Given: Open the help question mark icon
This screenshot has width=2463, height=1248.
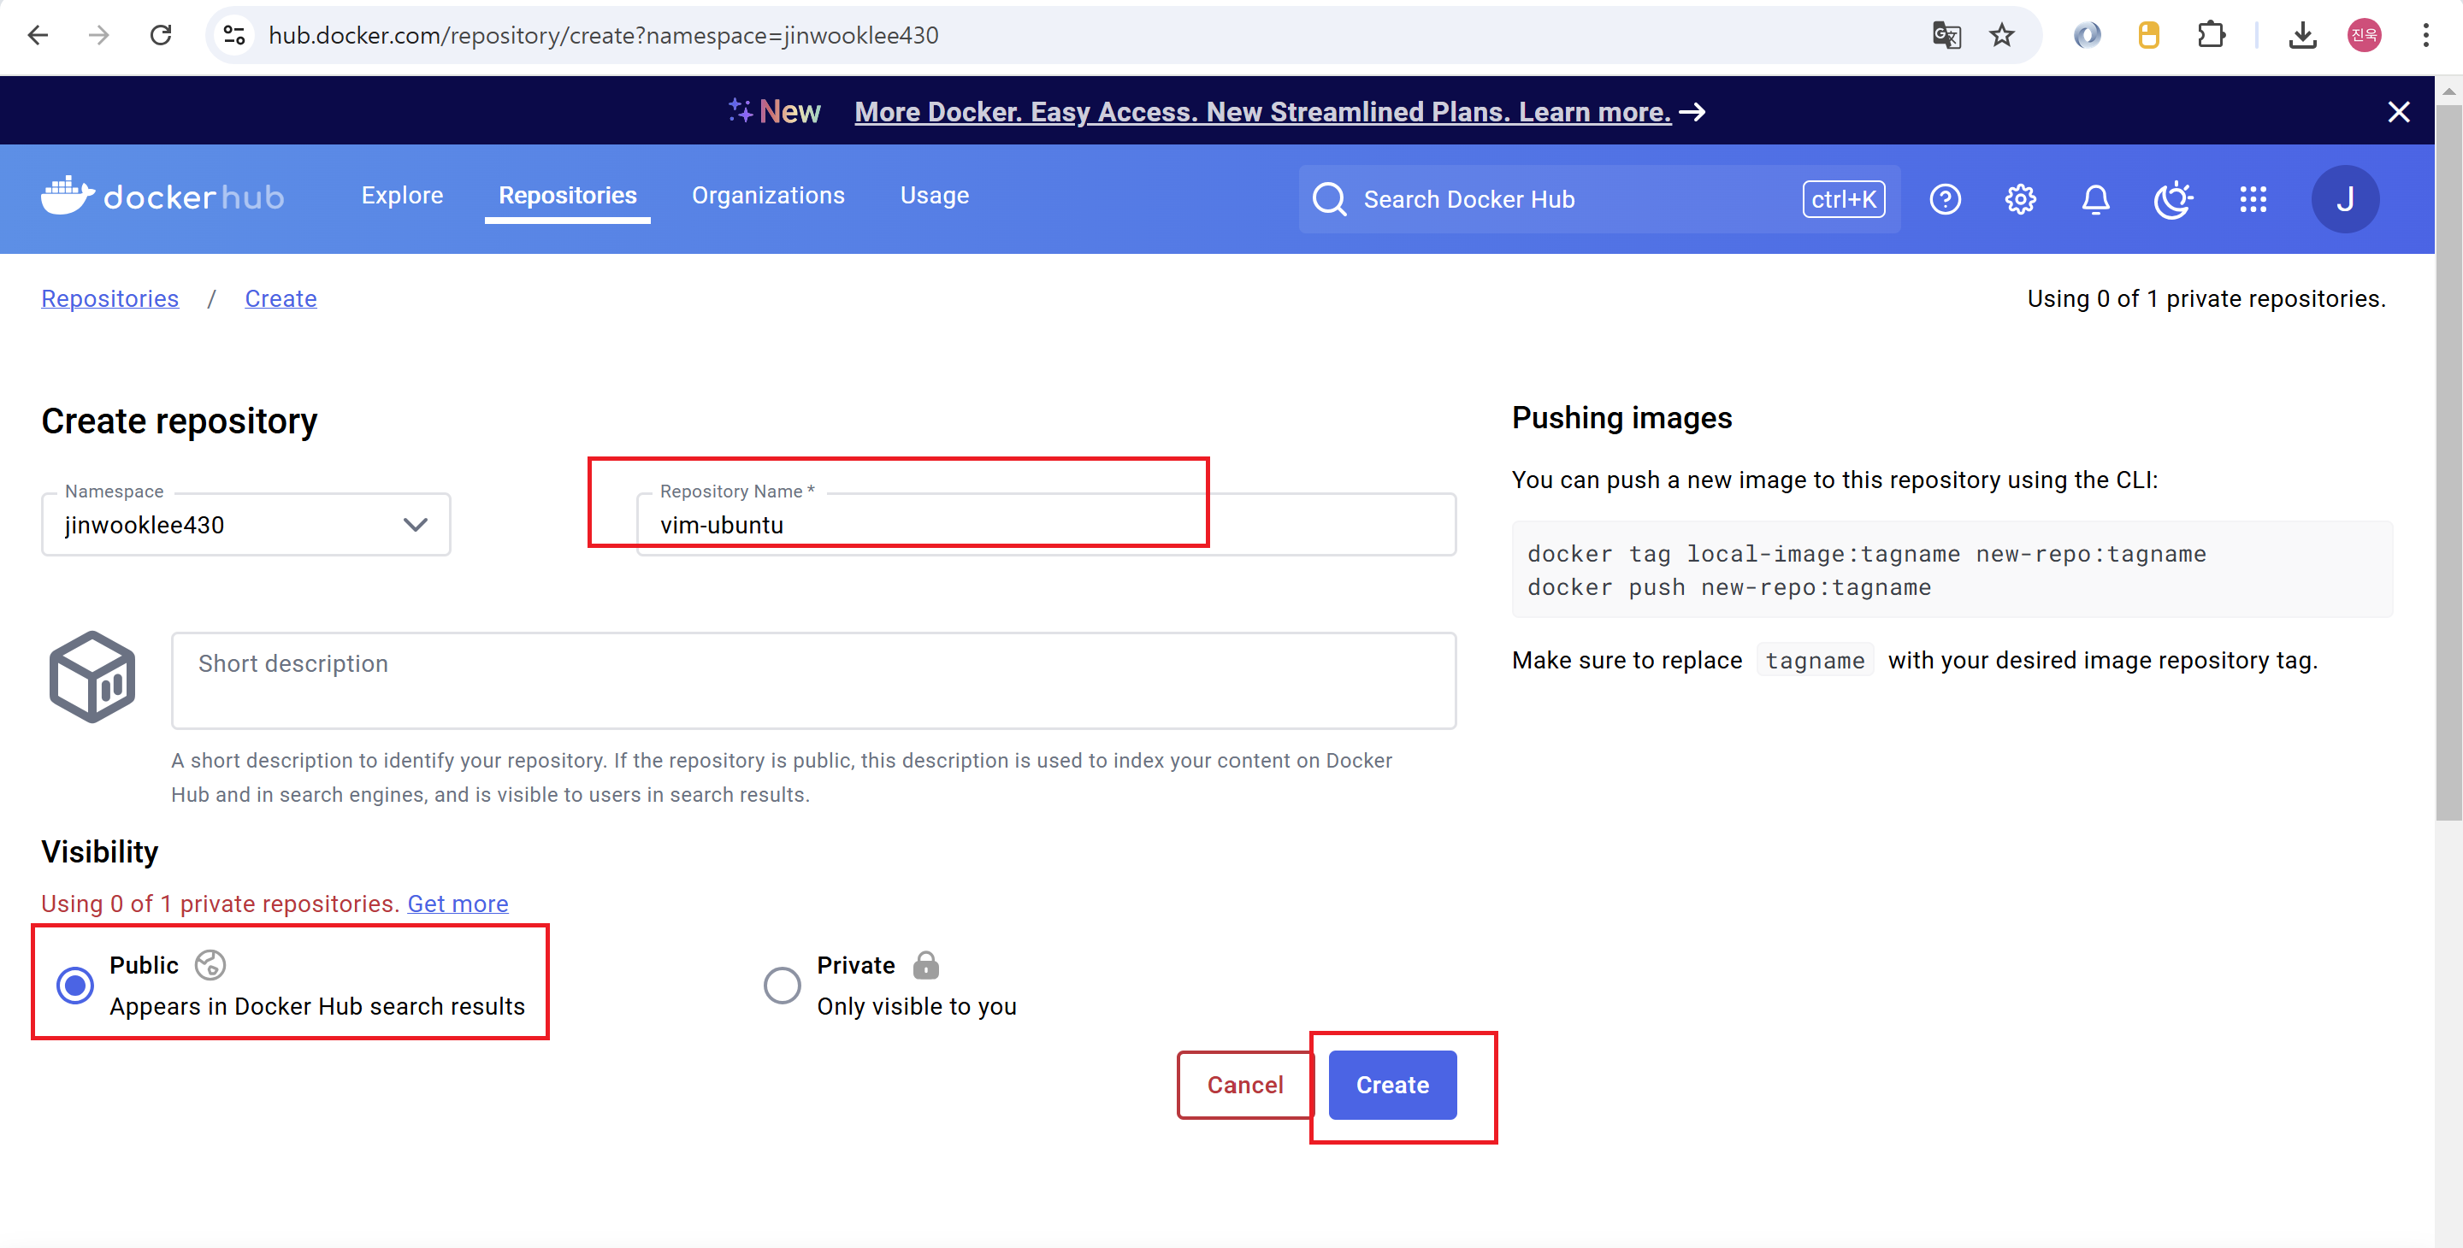Looking at the screenshot, I should pos(1945,199).
